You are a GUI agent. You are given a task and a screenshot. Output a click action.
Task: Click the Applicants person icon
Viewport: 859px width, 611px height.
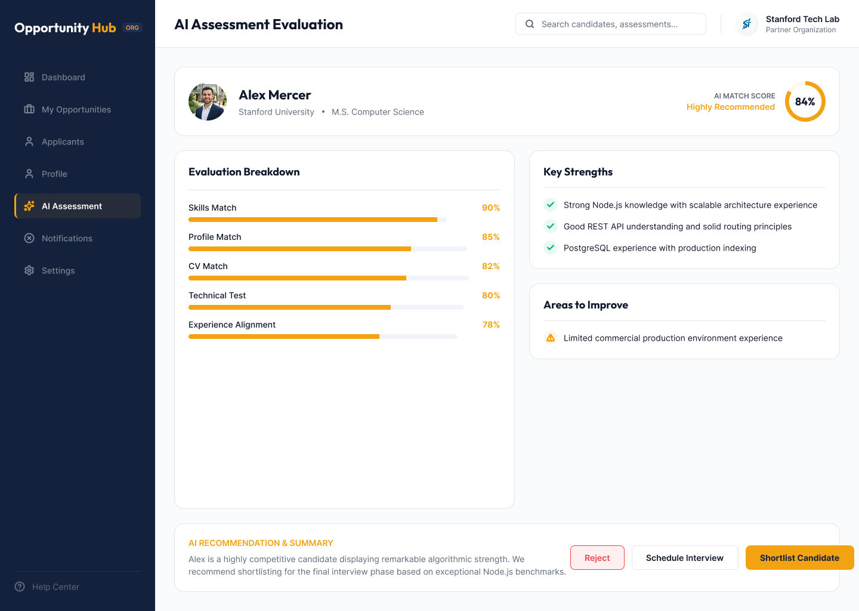(x=29, y=141)
